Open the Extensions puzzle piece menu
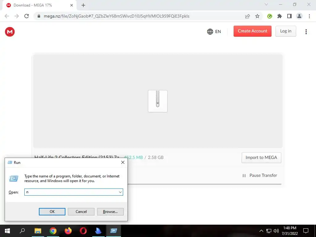 [279, 16]
